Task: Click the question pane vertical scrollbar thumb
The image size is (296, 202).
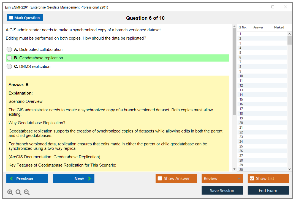Action: [234, 72]
